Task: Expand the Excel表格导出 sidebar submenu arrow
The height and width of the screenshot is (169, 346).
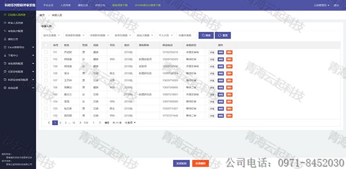Action: tap(33, 47)
